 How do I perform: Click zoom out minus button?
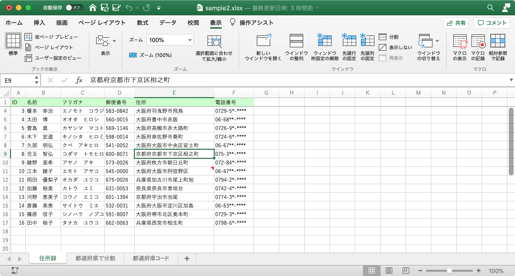(420, 271)
